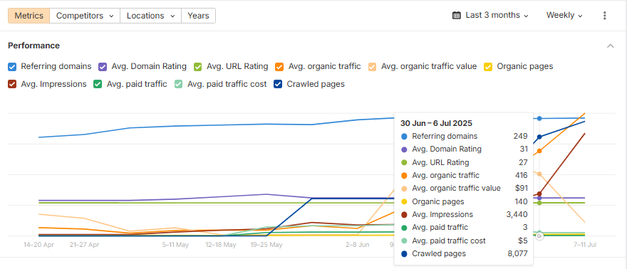Click the tooltip date 30 Jun – 6 Jul 2025

point(436,123)
